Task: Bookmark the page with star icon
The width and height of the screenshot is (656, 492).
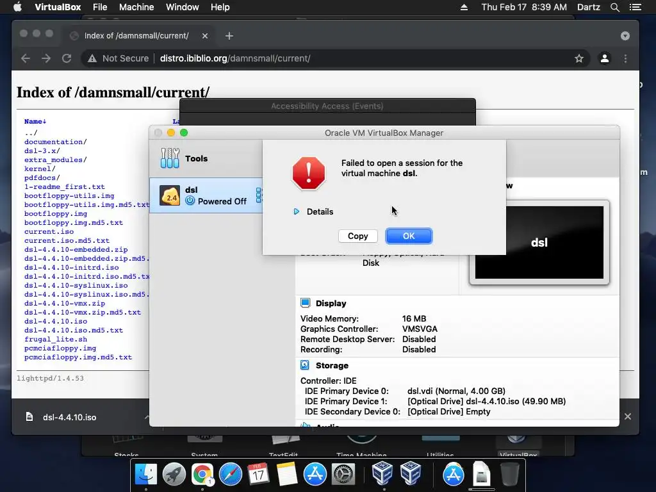Action: coord(579,58)
